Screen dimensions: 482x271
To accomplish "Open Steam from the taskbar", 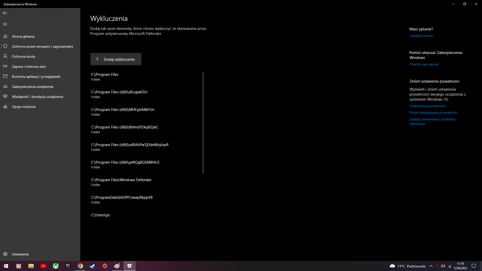I will [92, 266].
